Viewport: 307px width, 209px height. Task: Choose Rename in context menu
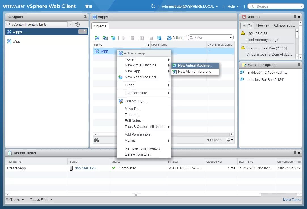coord(144,115)
